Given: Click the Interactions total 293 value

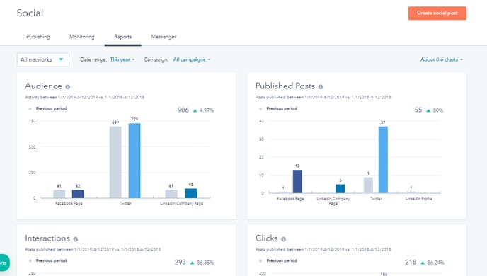Looking at the screenshot, I should coord(180,263).
